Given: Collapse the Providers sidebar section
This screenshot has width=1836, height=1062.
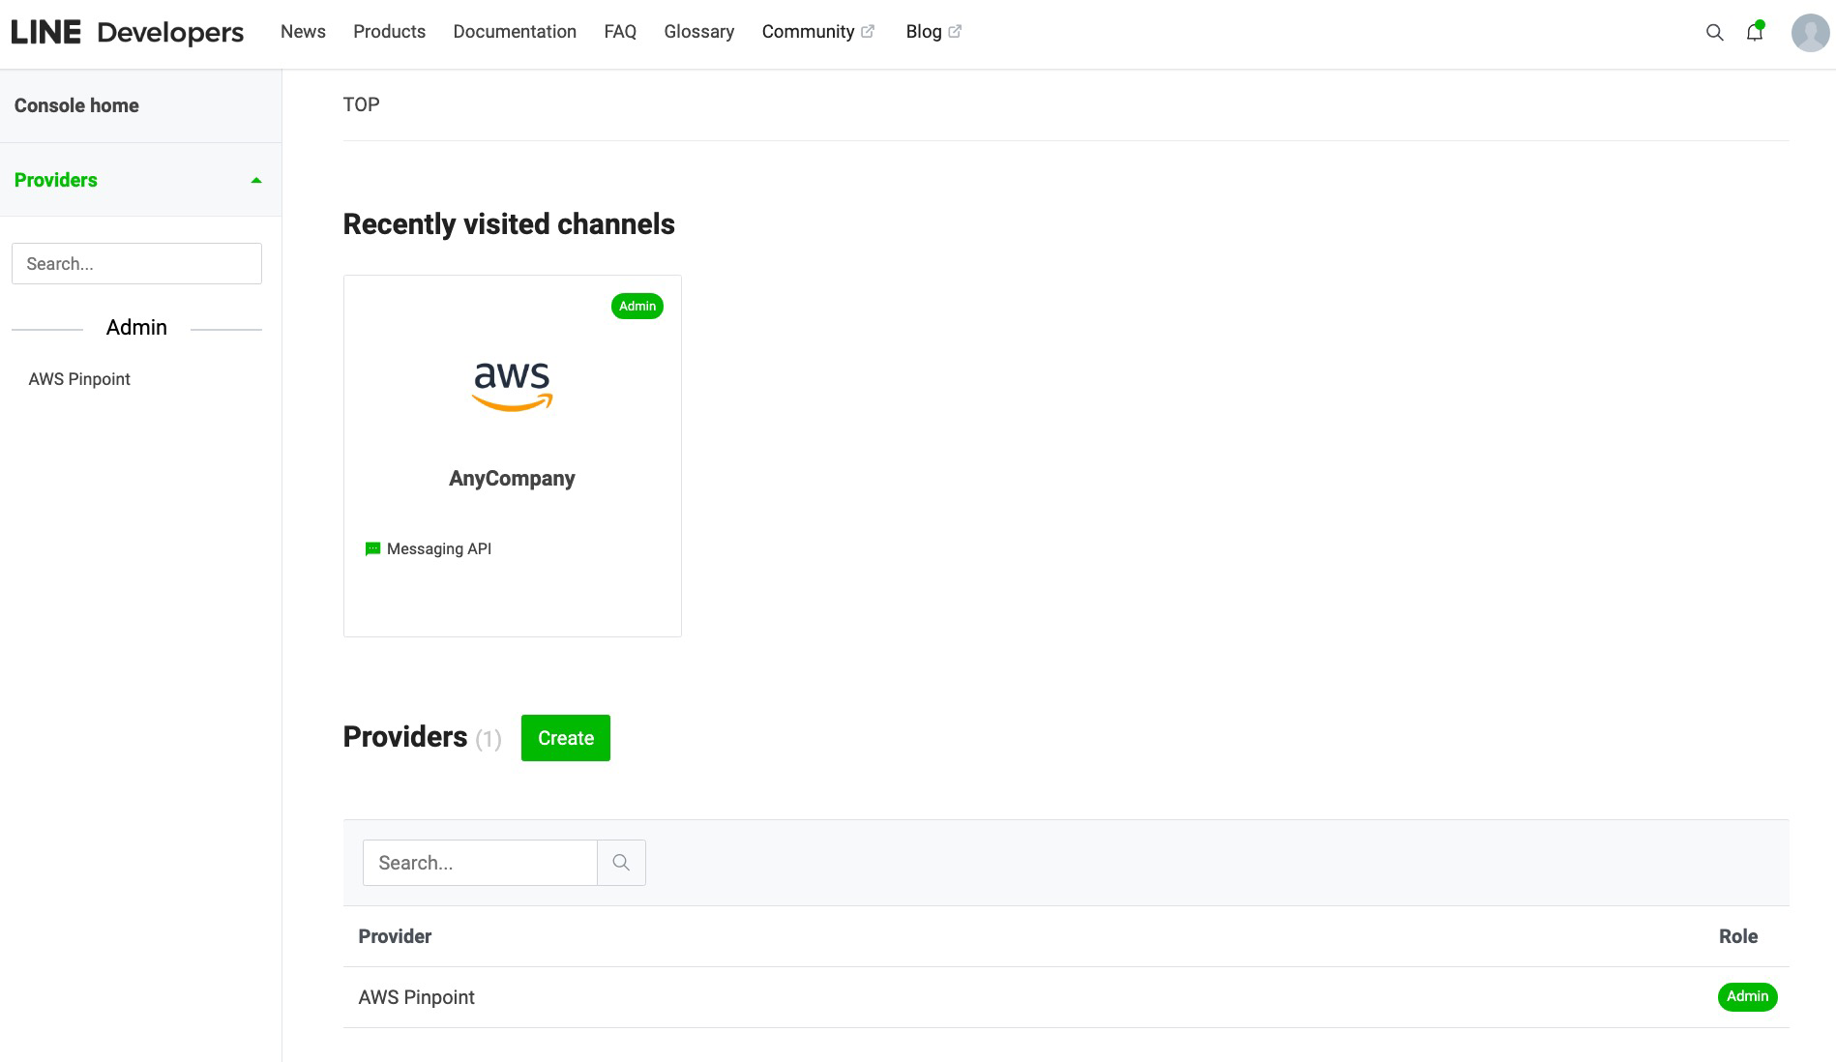Looking at the screenshot, I should click(x=255, y=179).
